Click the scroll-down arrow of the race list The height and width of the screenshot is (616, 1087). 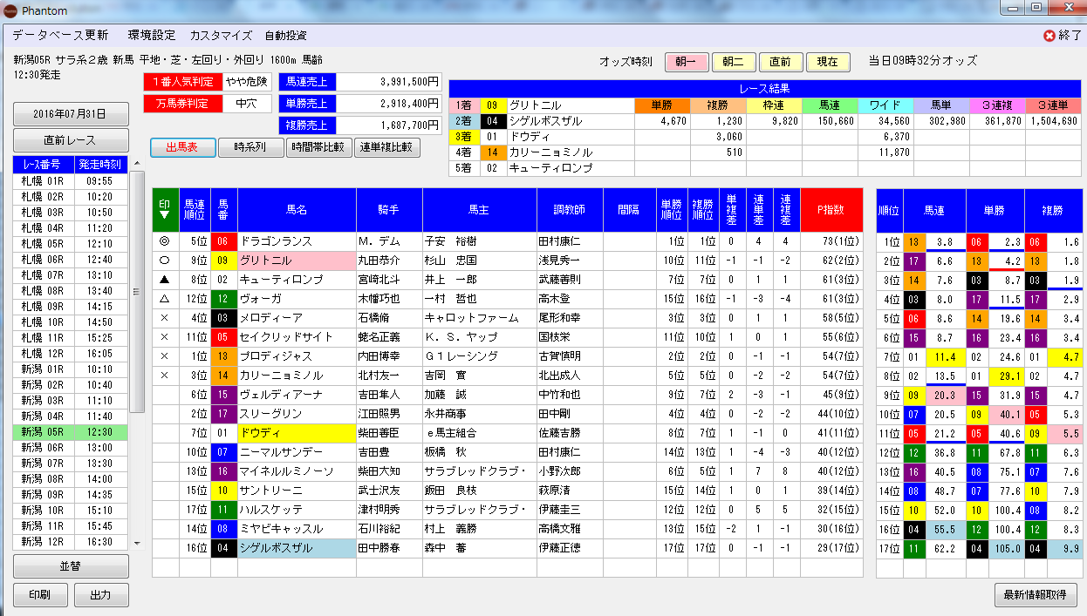pyautogui.click(x=137, y=542)
